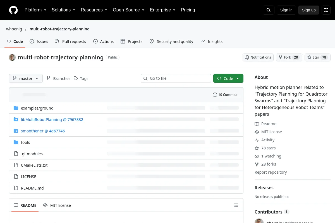Click the smoothener submodule icon
The width and height of the screenshot is (335, 223).
click(x=16, y=131)
